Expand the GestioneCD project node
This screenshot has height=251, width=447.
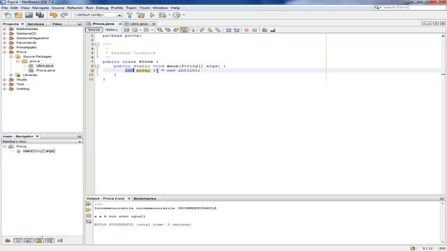5,33
